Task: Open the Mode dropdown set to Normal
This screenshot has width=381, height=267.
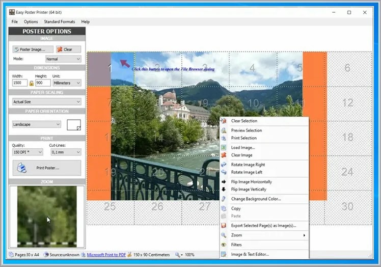Action: (x=63, y=59)
